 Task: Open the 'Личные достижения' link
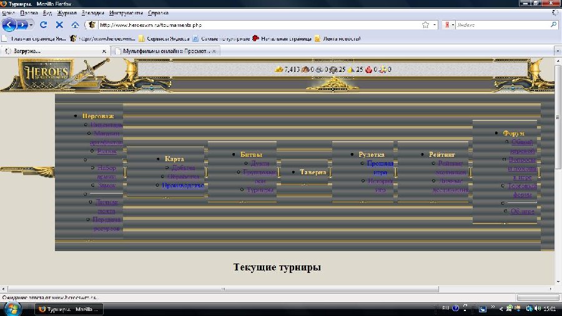tap(450, 185)
